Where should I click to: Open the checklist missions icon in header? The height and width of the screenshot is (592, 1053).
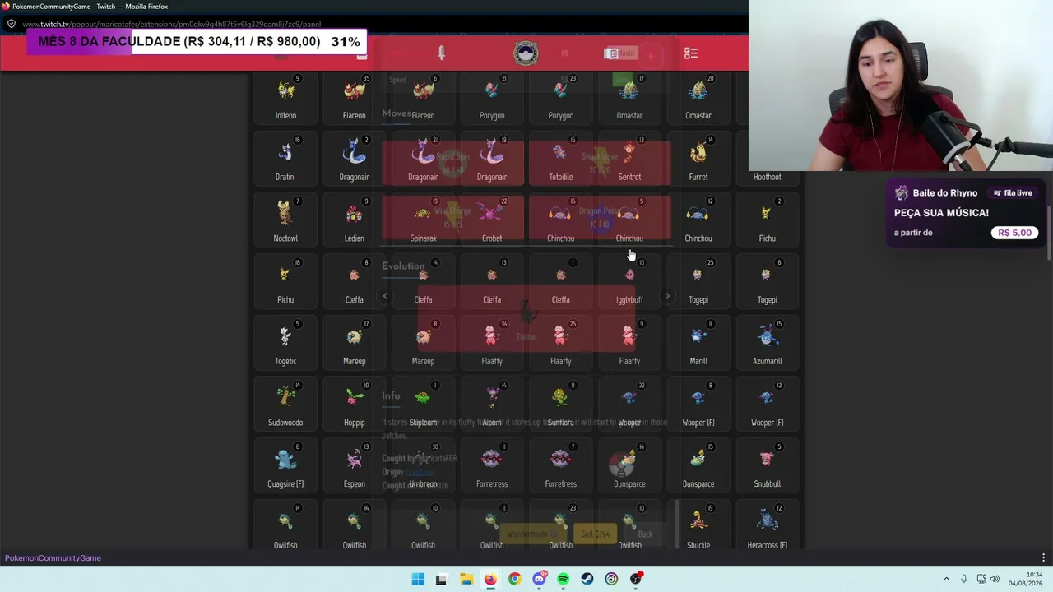[691, 53]
